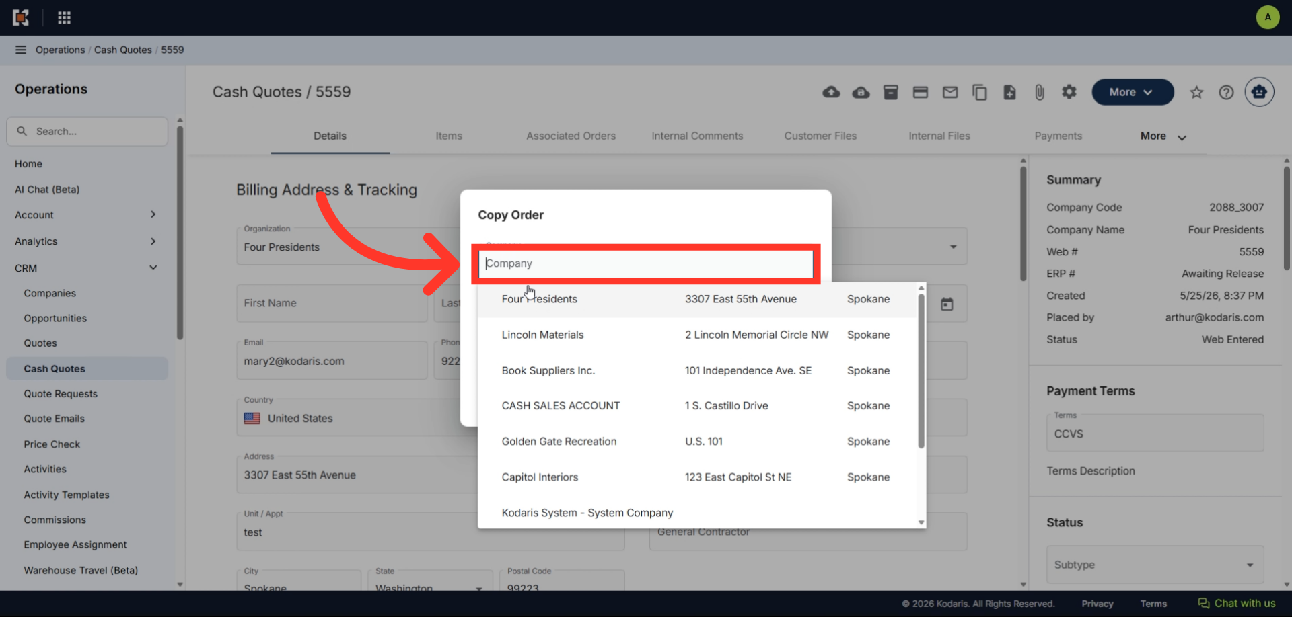Collapse the CRM sidebar section
Image resolution: width=1292 pixels, height=617 pixels.
(86, 268)
